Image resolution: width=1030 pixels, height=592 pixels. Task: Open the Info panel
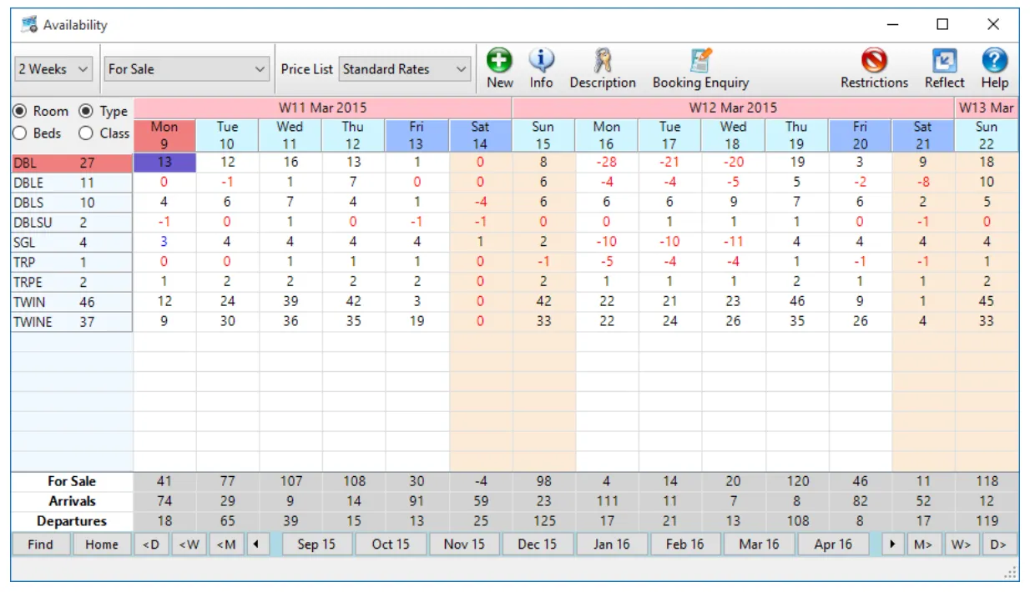point(541,68)
